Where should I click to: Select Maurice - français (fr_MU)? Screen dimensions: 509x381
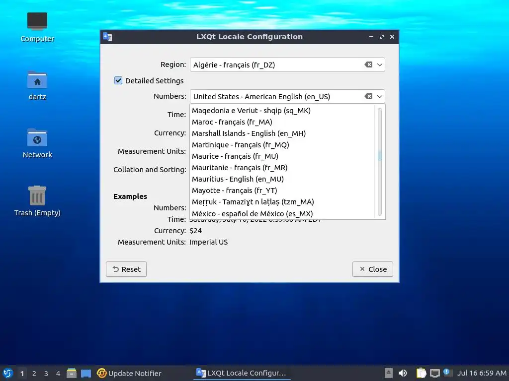tap(283, 156)
